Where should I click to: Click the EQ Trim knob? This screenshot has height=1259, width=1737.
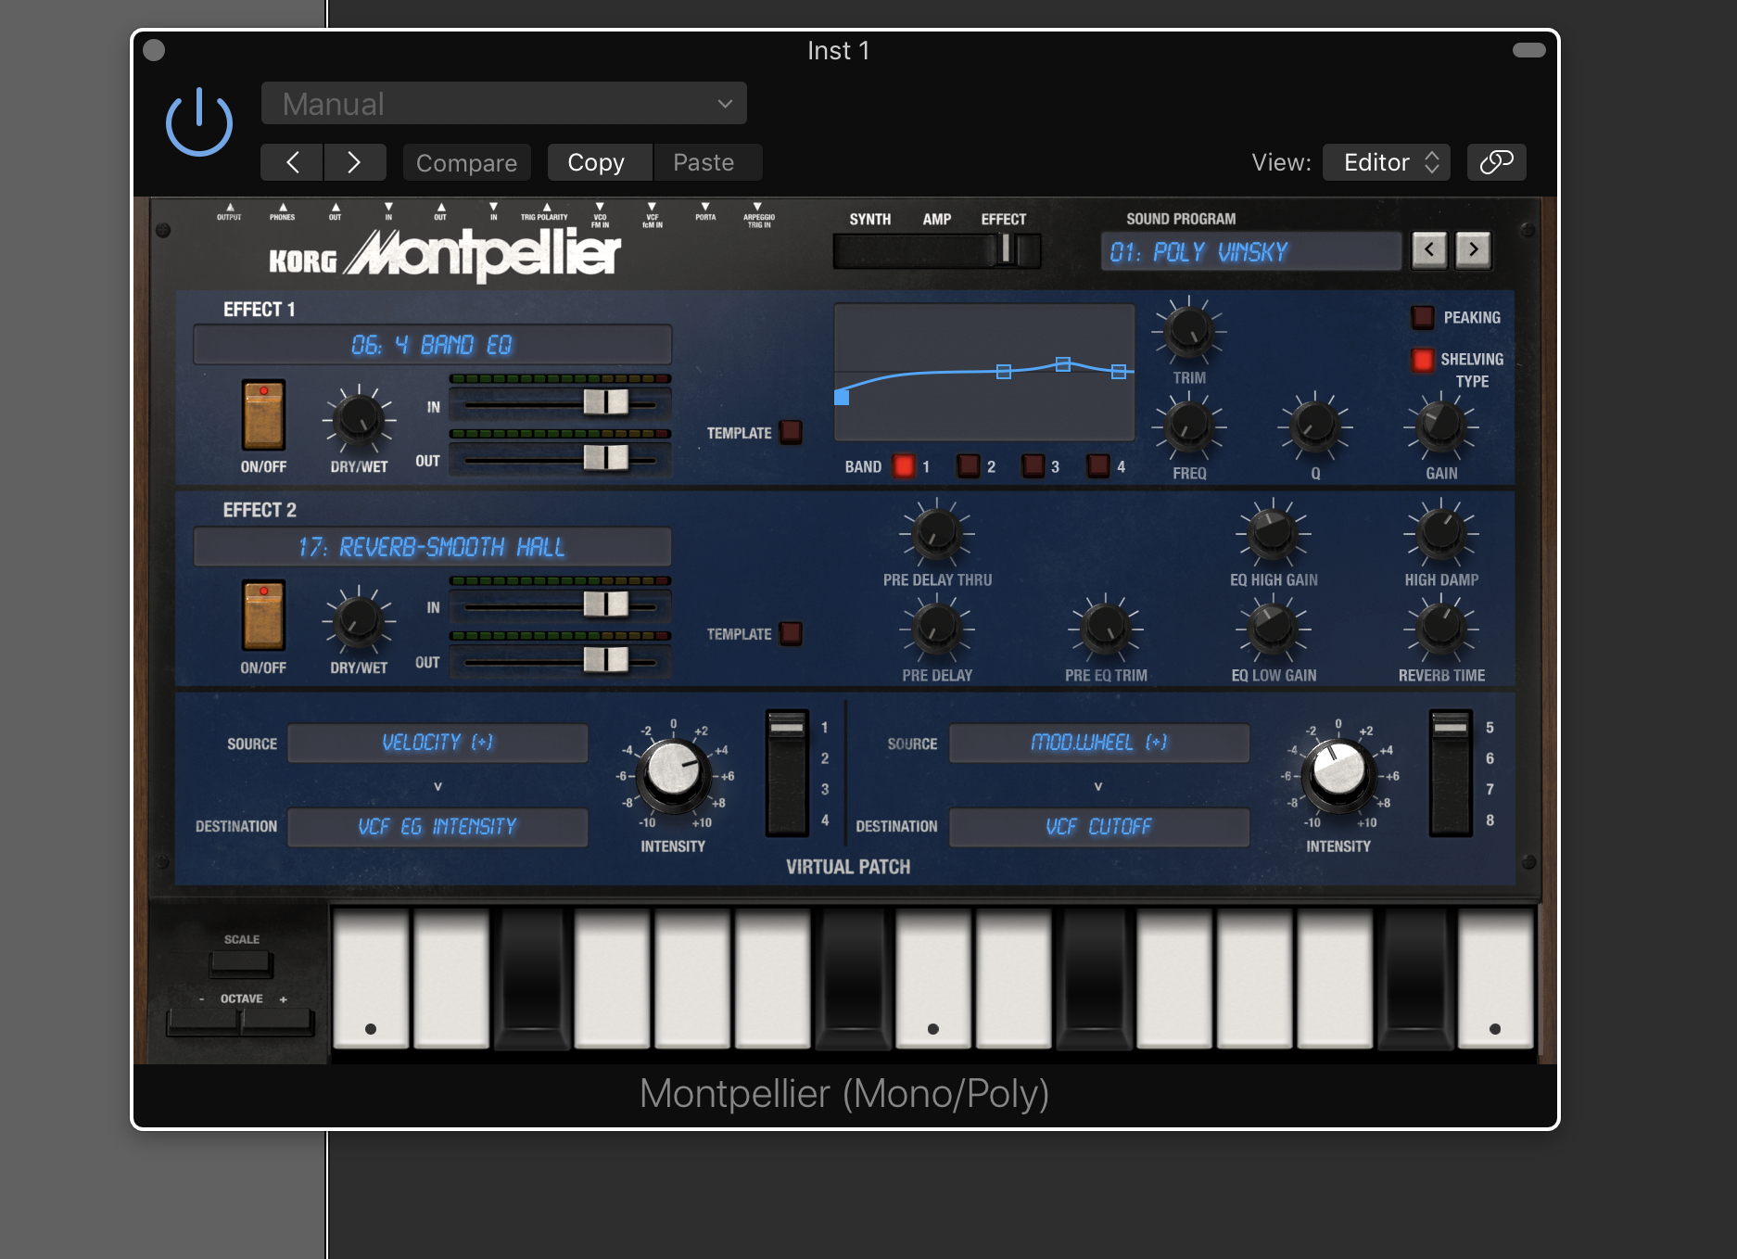pos(1189,331)
